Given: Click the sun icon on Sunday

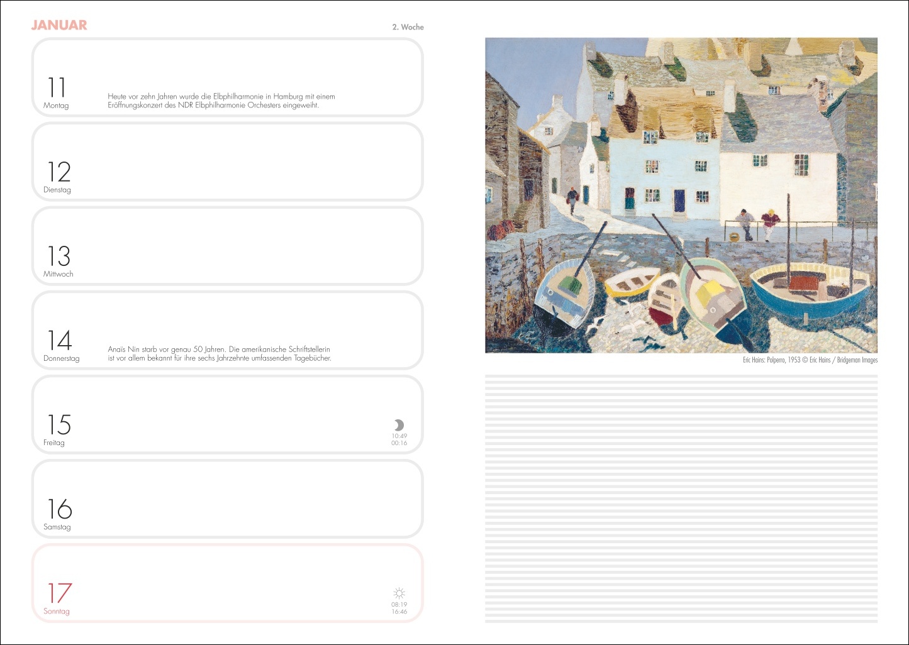Looking at the screenshot, I should [399, 593].
